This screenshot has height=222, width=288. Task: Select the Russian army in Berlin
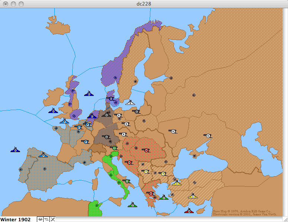(119, 116)
